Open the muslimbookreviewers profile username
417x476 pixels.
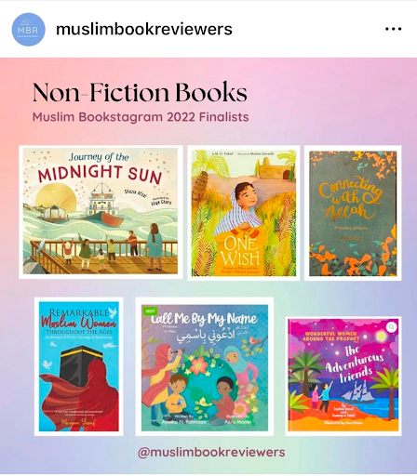click(144, 29)
